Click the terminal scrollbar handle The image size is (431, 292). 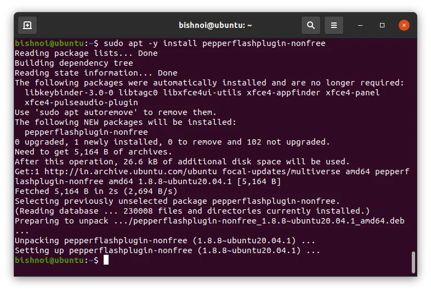[x=413, y=262]
